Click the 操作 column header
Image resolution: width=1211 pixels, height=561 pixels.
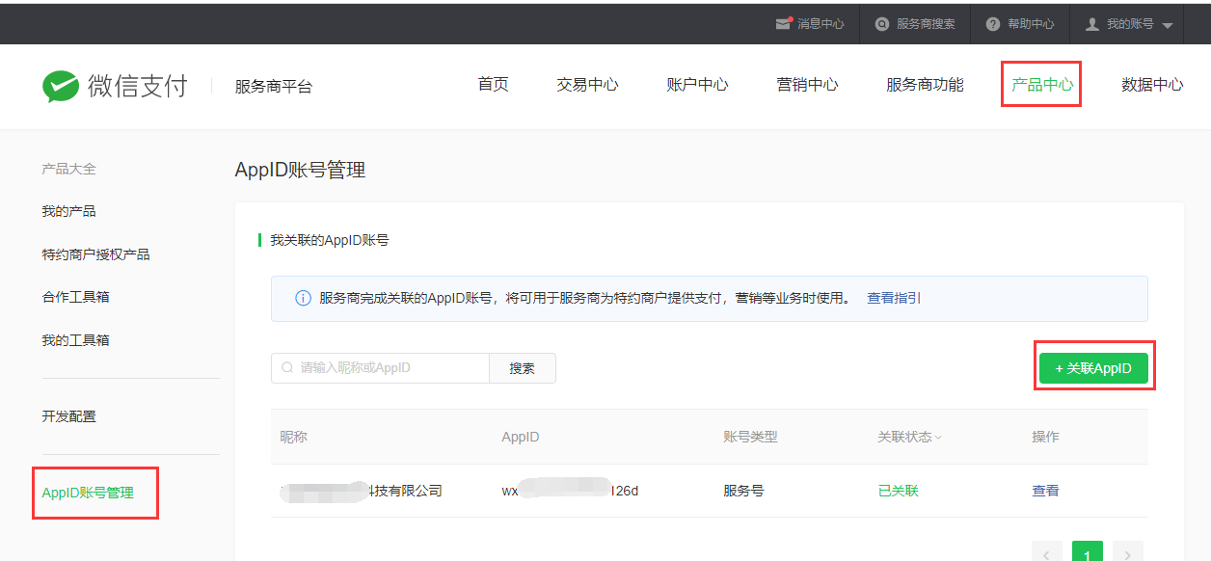click(1045, 437)
